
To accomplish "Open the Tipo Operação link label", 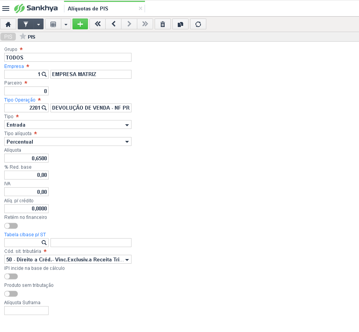I will [x=20, y=100].
